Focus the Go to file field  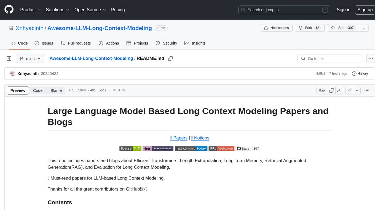click(x=330, y=59)
